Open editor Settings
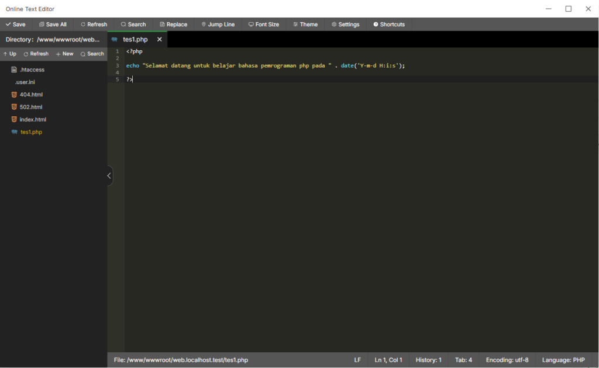Screen dimensions: 599x368 click(x=345, y=25)
